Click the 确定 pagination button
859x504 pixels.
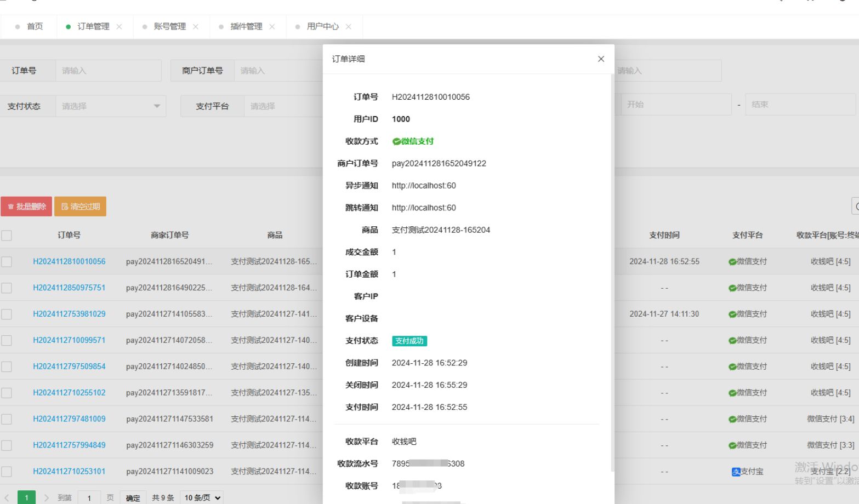coord(133,497)
